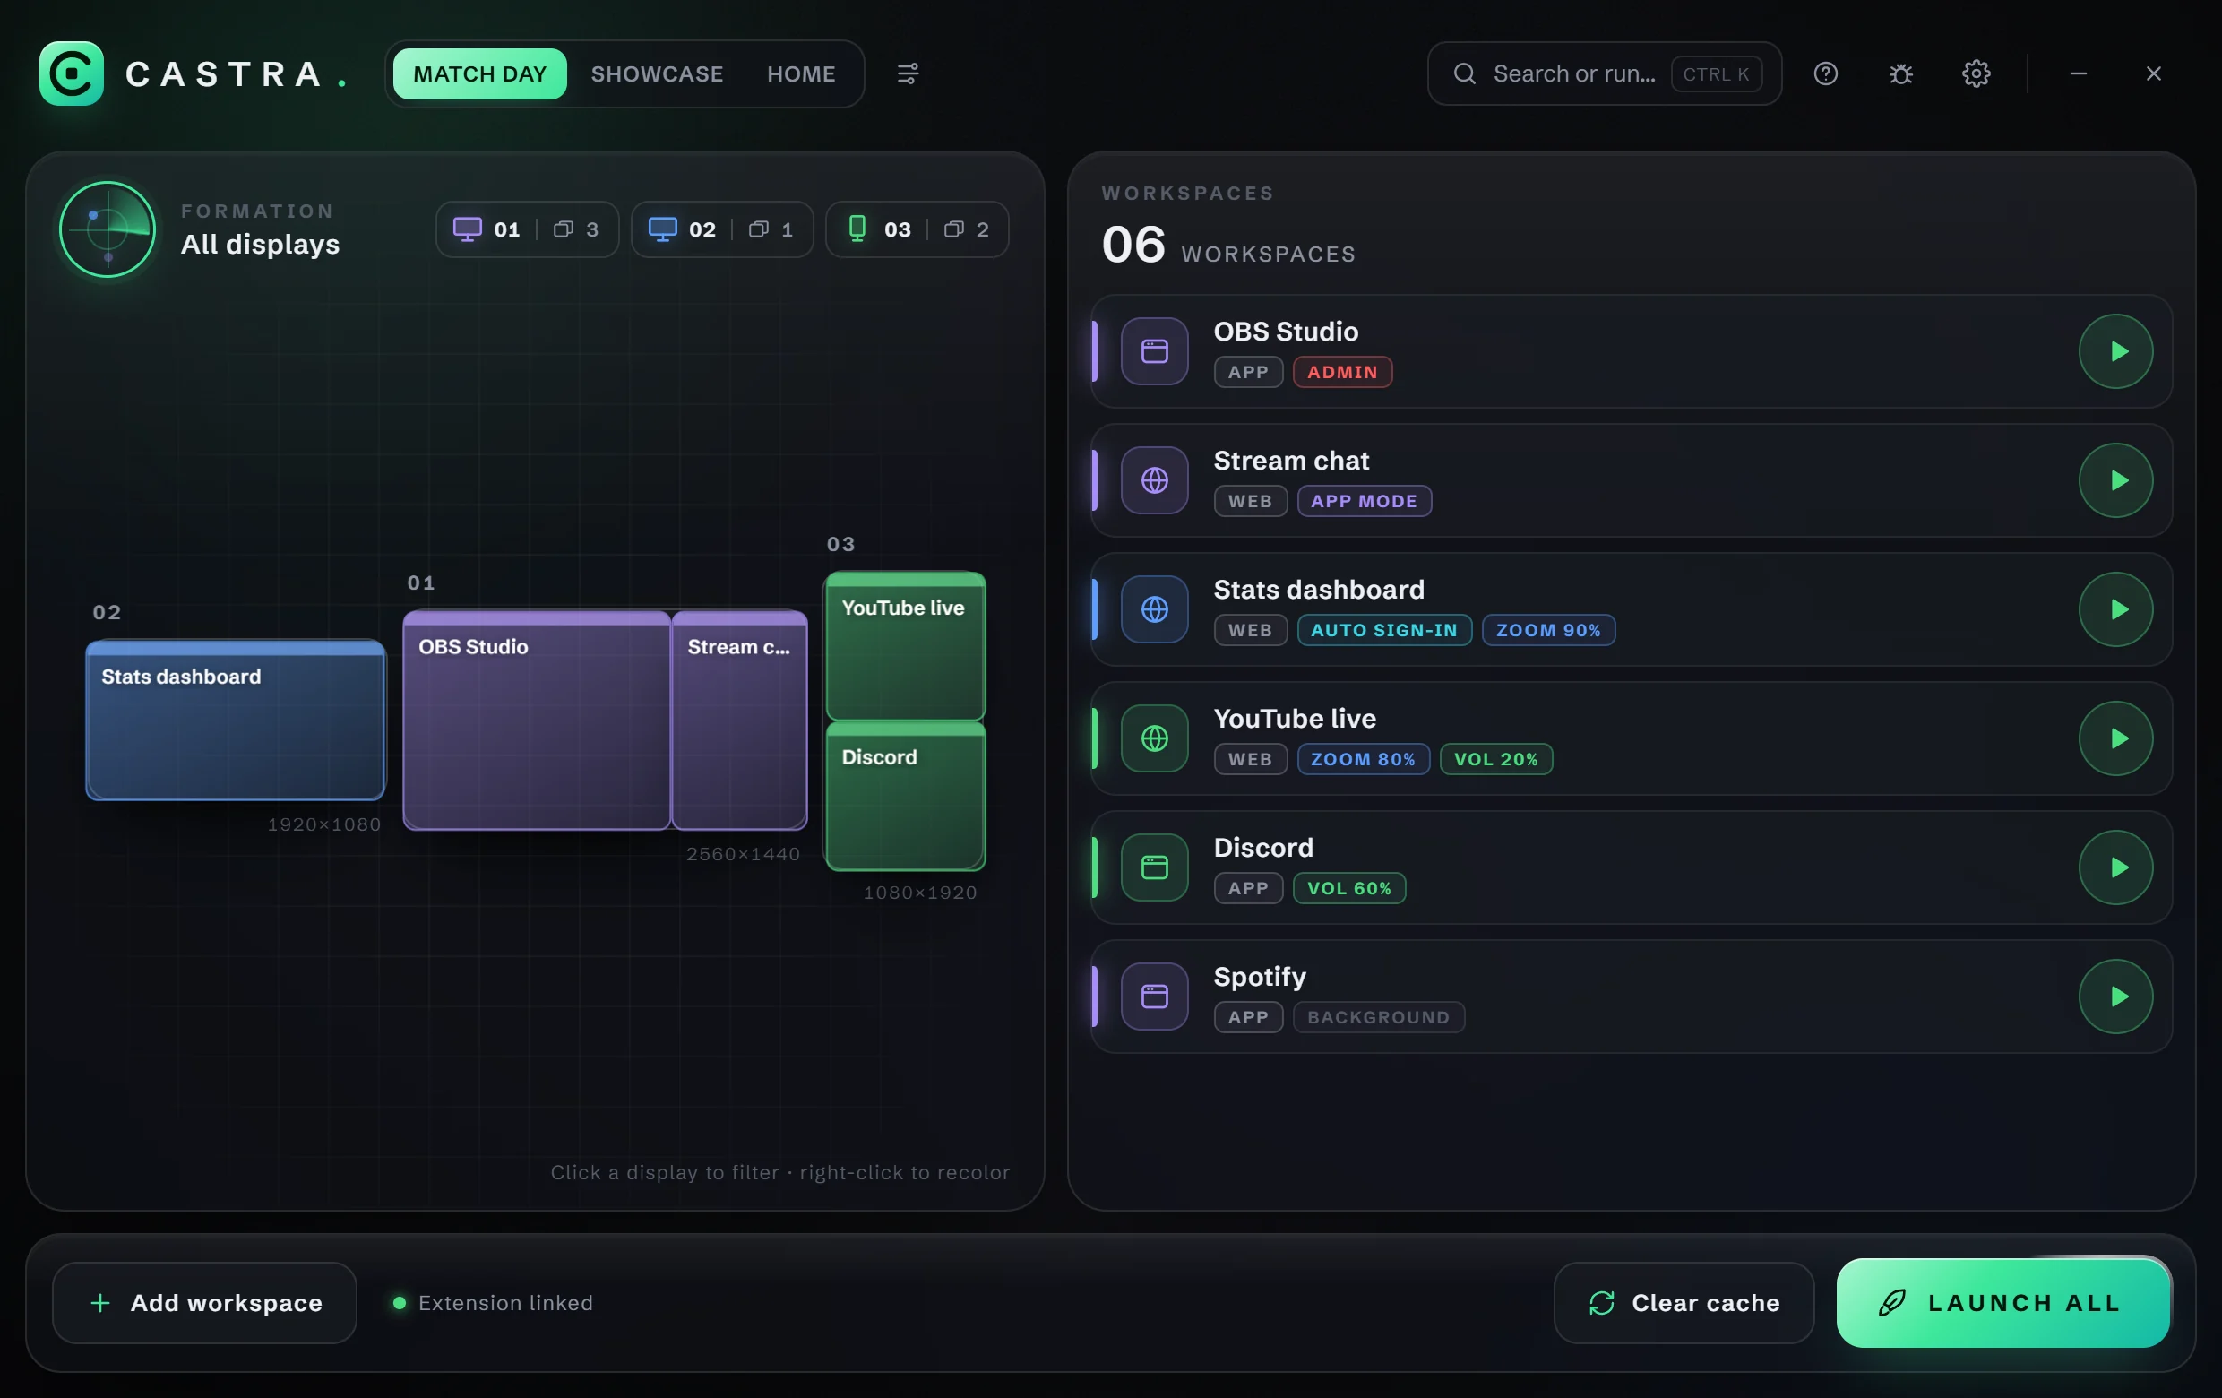The image size is (2222, 1398).
Task: Launch Discord with its play button
Action: 2115,867
